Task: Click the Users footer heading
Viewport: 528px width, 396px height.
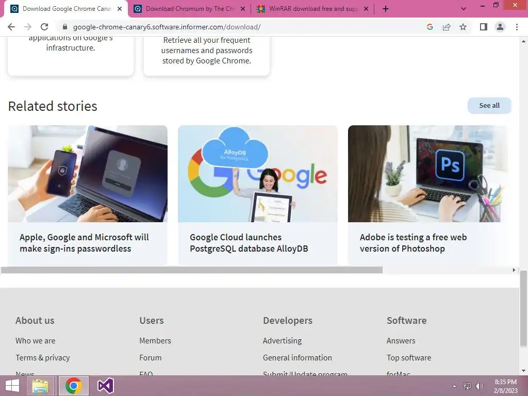Action: pos(152,320)
